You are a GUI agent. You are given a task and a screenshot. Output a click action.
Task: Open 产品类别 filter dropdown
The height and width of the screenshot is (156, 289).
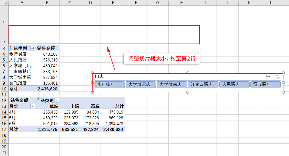click(57, 100)
